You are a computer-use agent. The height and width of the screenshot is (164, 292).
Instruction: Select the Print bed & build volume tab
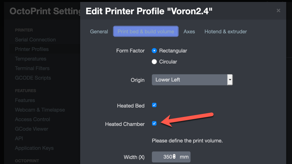(146, 32)
